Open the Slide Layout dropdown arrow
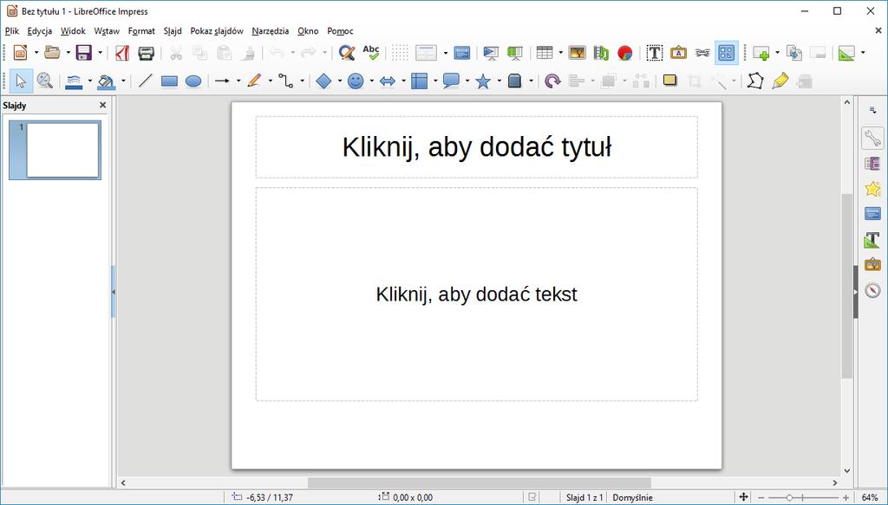Viewport: 888px width, 505px height. click(x=863, y=53)
